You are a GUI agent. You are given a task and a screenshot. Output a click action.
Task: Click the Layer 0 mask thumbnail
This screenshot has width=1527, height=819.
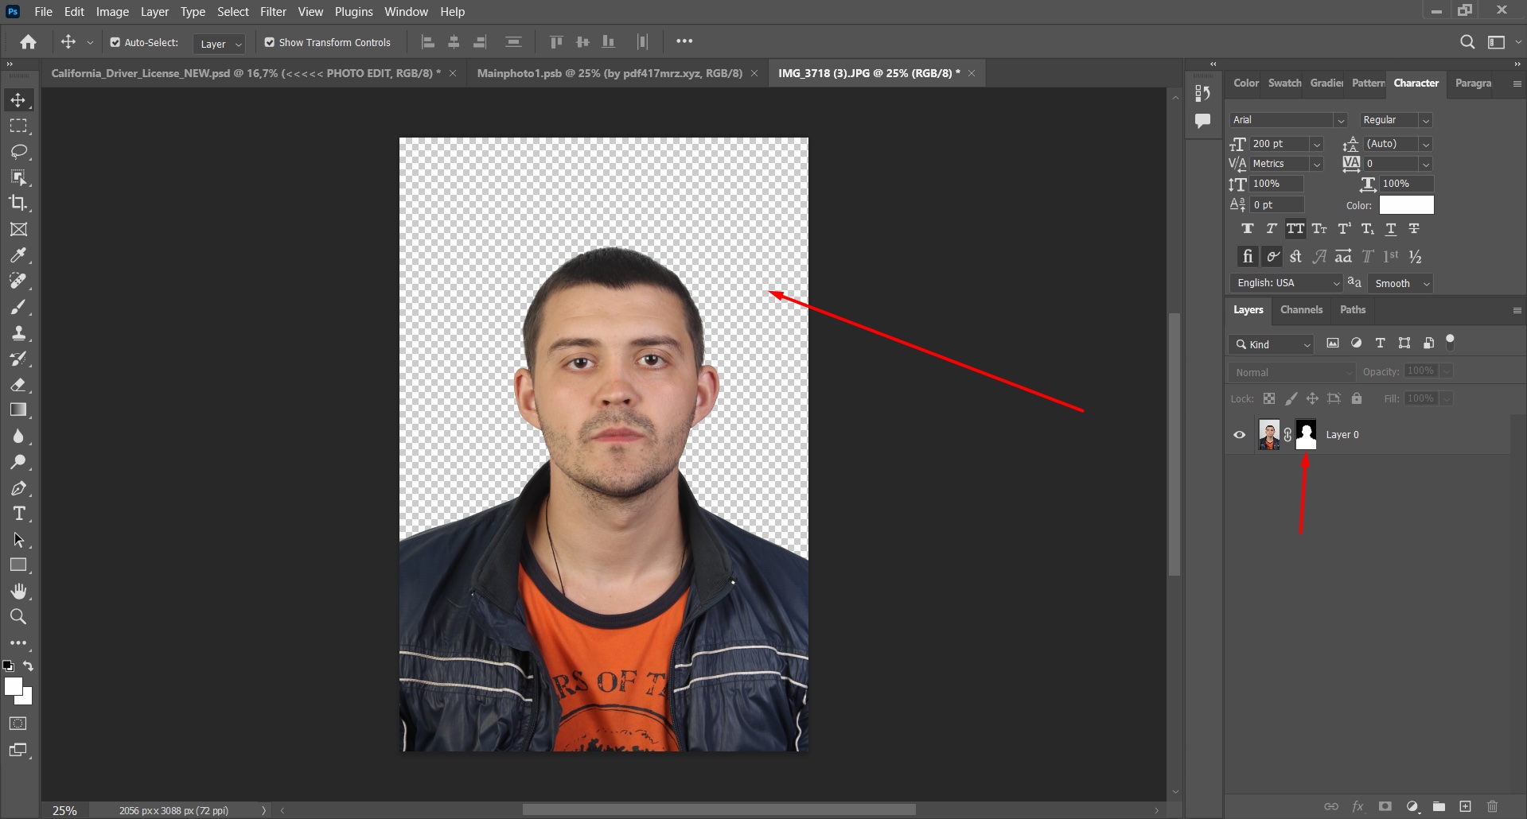click(1306, 434)
